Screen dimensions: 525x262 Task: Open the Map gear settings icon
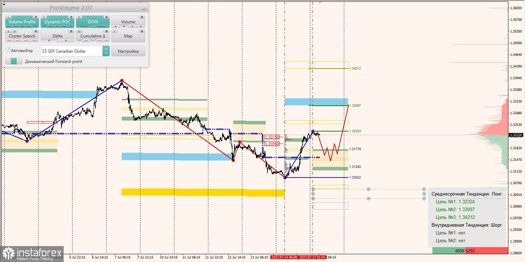(142, 31)
